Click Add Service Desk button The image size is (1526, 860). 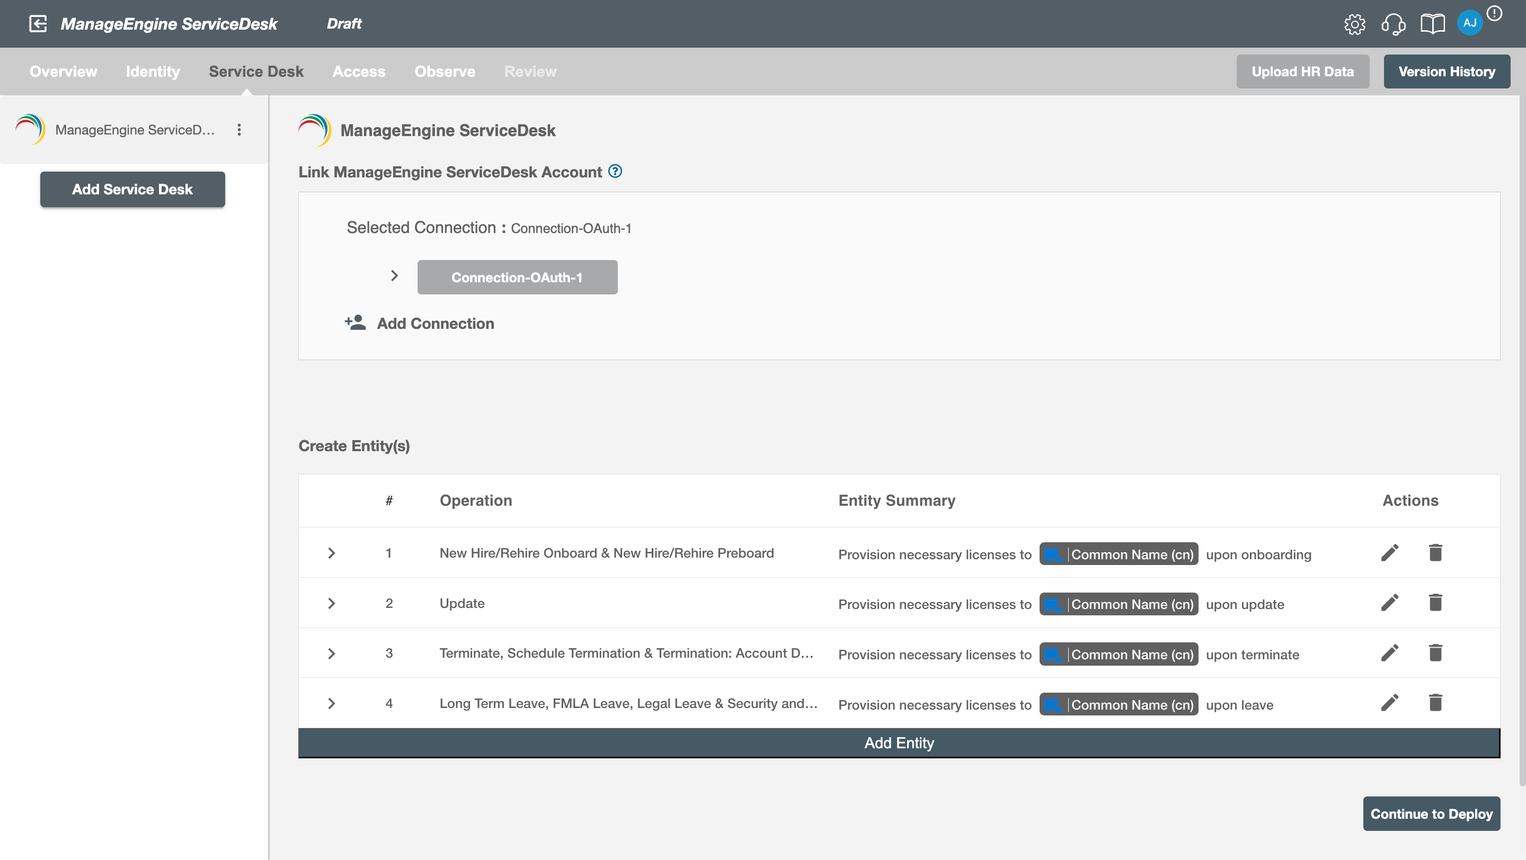click(132, 190)
